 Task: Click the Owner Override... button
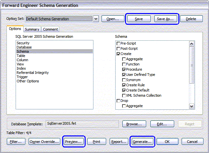click(x=44, y=142)
